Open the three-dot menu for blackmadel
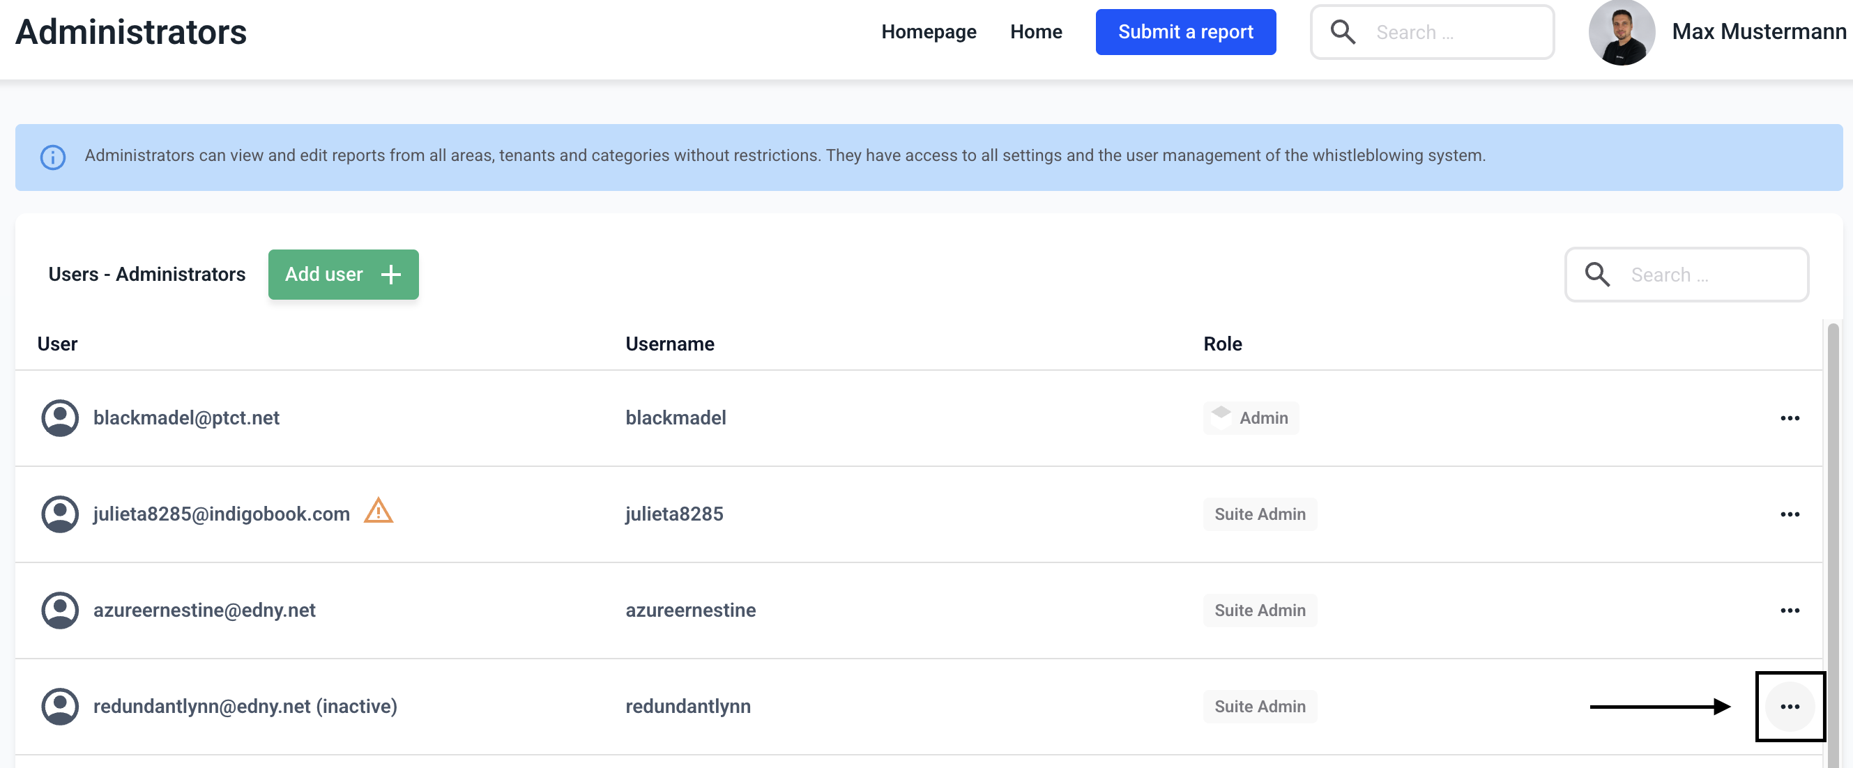Screen dimensions: 1853x768 click(1789, 417)
